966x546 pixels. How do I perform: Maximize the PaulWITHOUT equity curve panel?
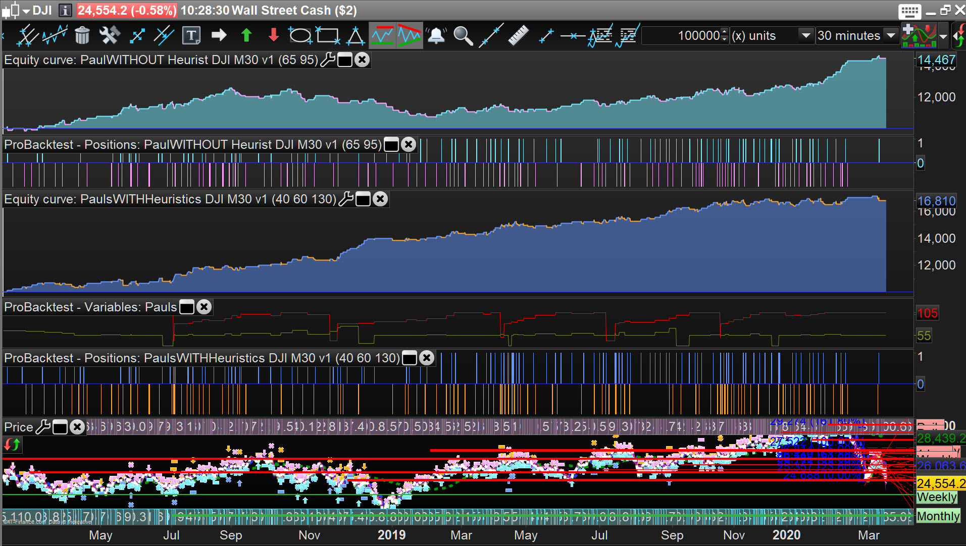coord(345,60)
